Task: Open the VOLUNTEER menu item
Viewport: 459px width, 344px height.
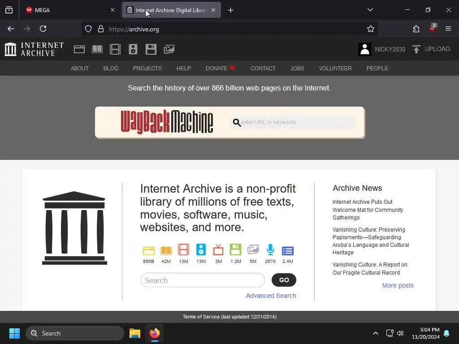Action: [x=335, y=69]
